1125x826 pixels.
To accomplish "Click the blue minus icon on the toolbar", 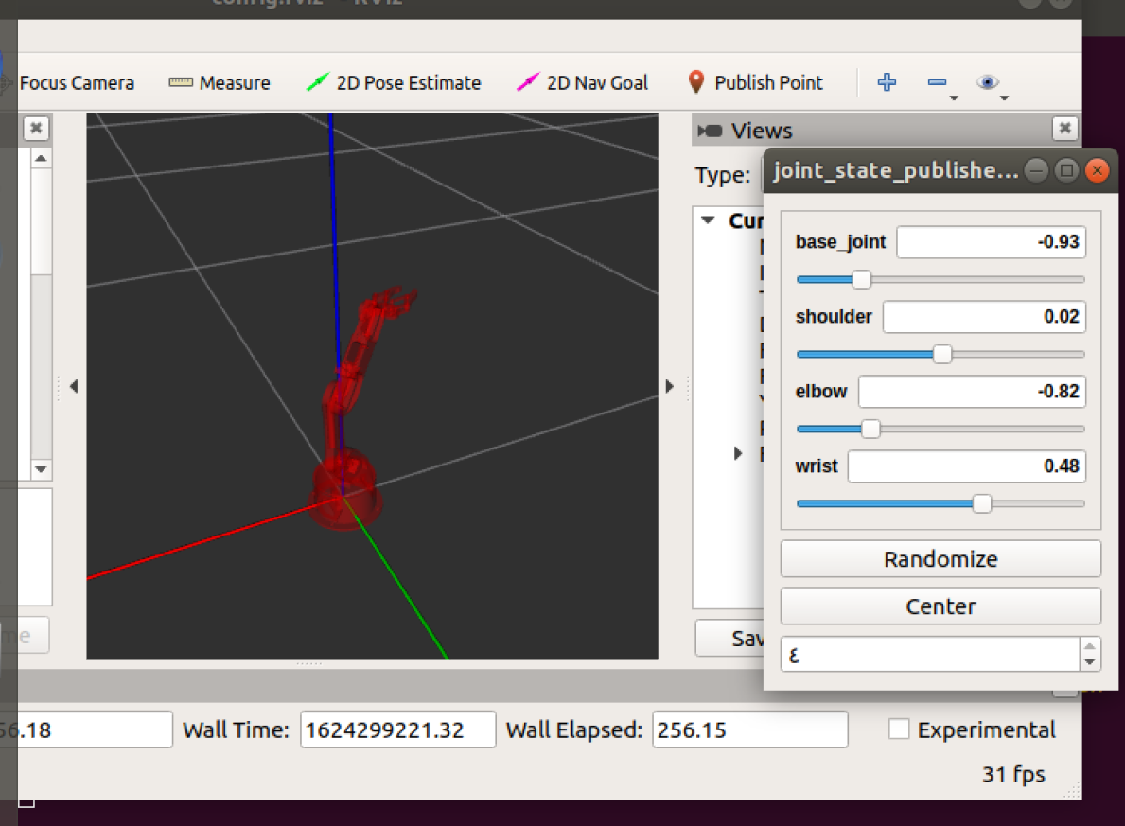I will click(x=936, y=82).
